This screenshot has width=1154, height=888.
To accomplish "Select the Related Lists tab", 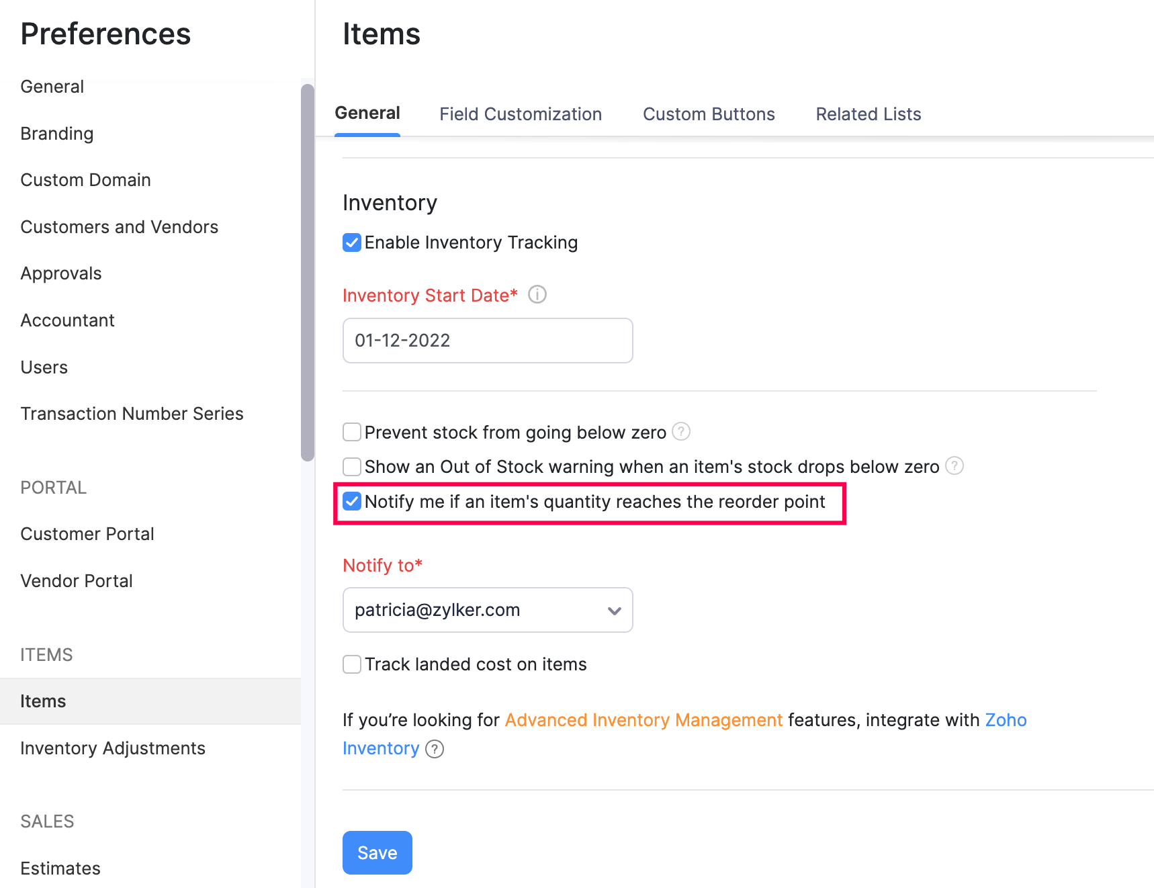I will (868, 114).
